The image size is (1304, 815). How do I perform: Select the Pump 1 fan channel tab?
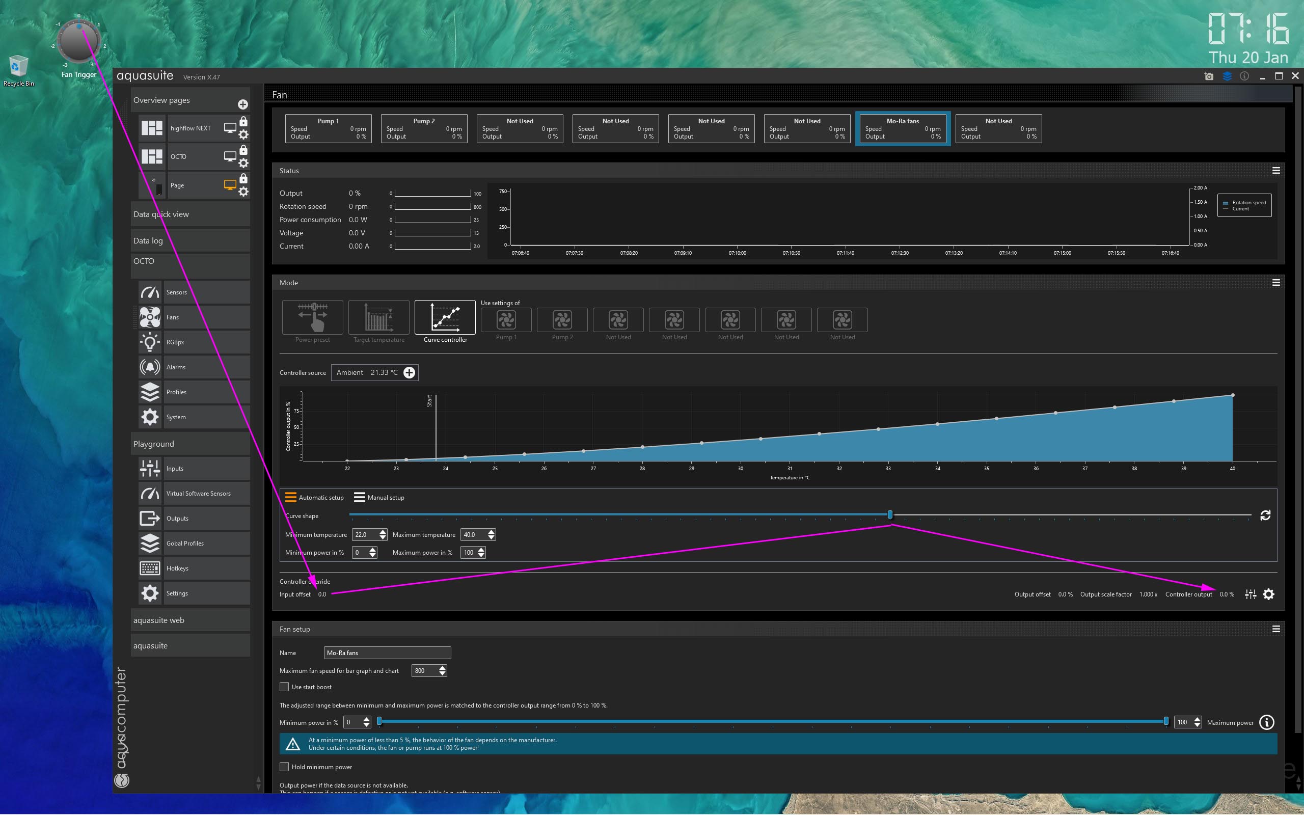coord(328,128)
